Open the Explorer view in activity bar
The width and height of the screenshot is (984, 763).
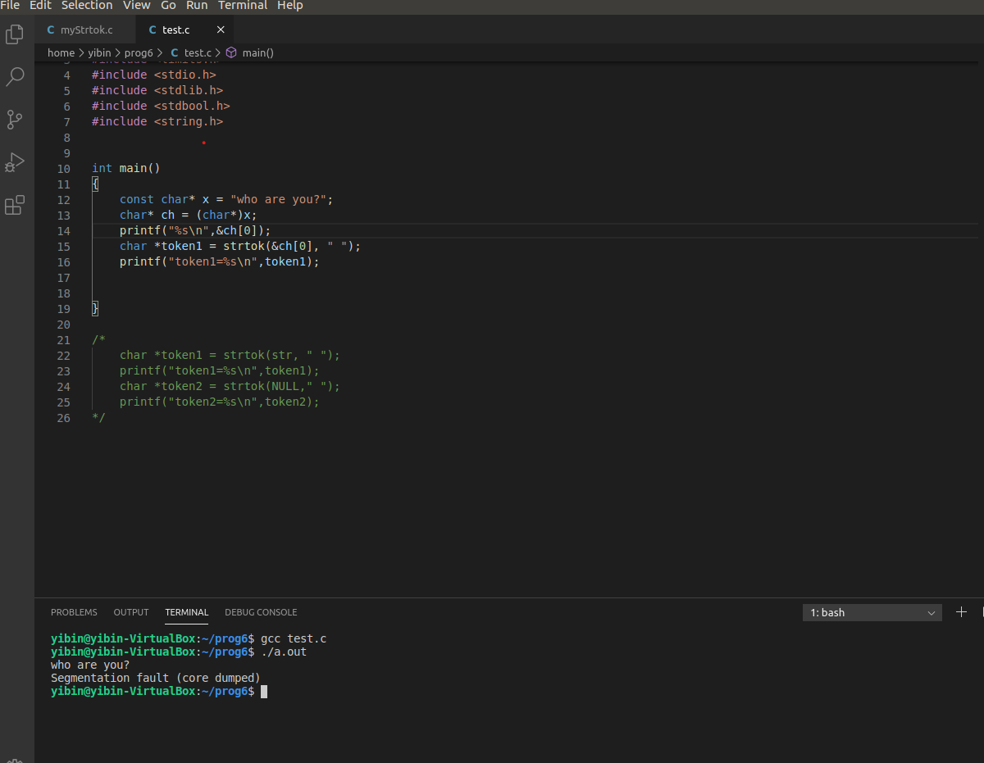tap(15, 34)
